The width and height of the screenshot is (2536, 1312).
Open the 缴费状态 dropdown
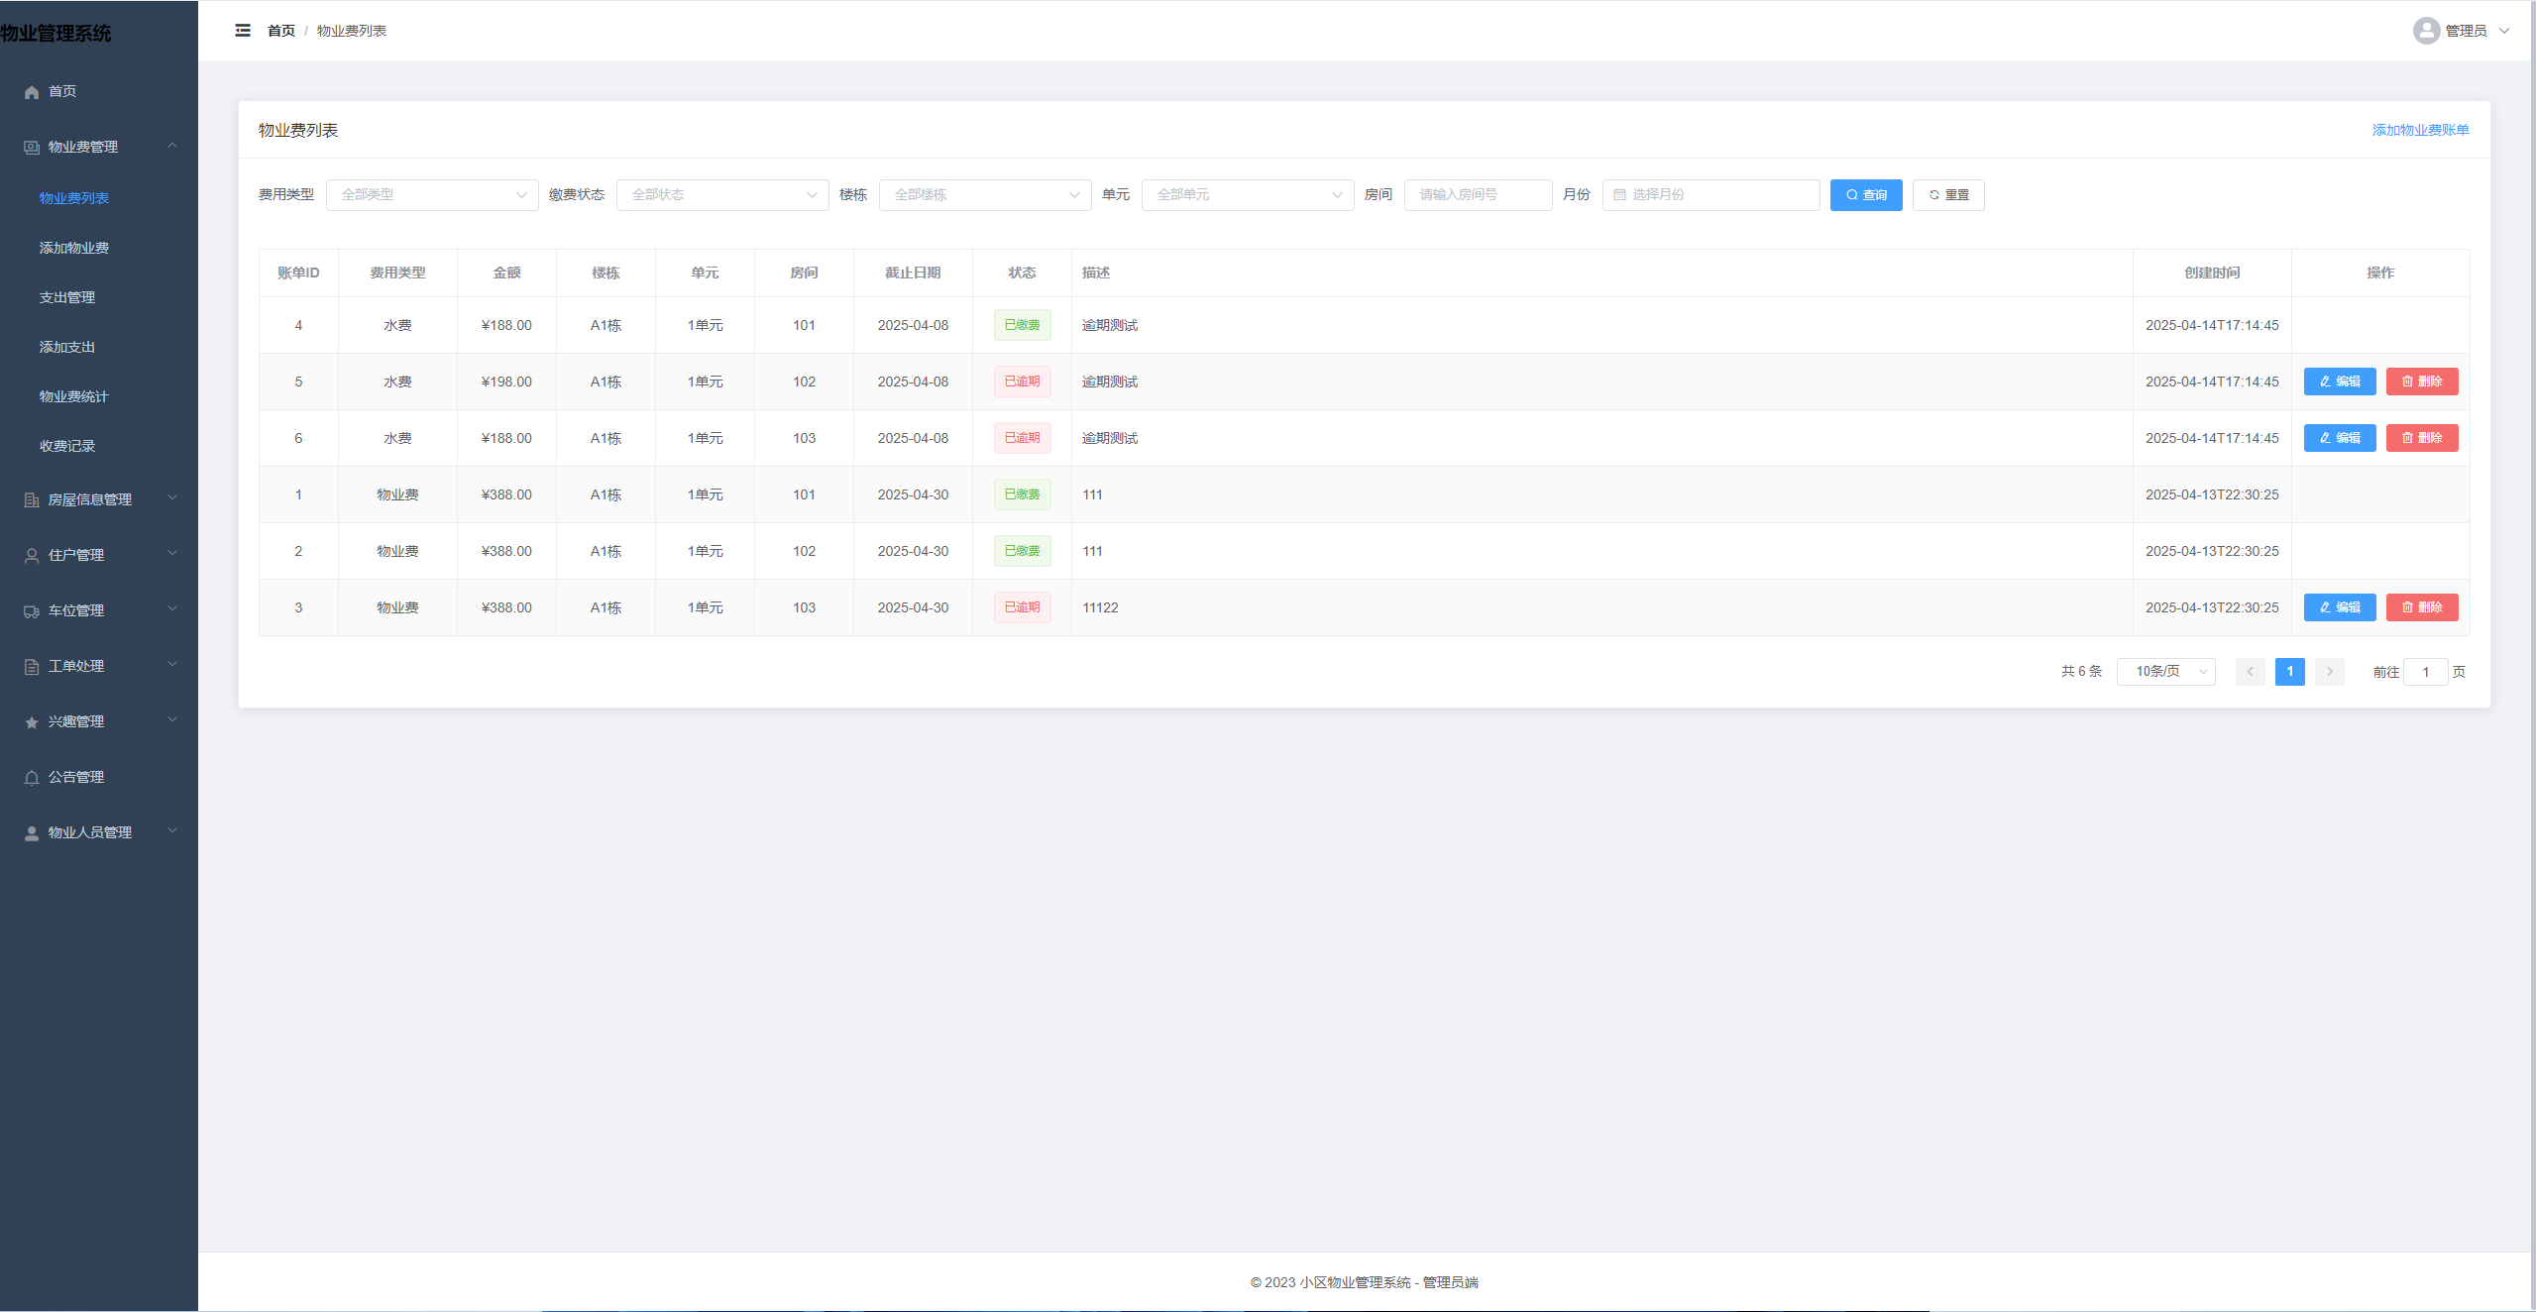coord(722,195)
